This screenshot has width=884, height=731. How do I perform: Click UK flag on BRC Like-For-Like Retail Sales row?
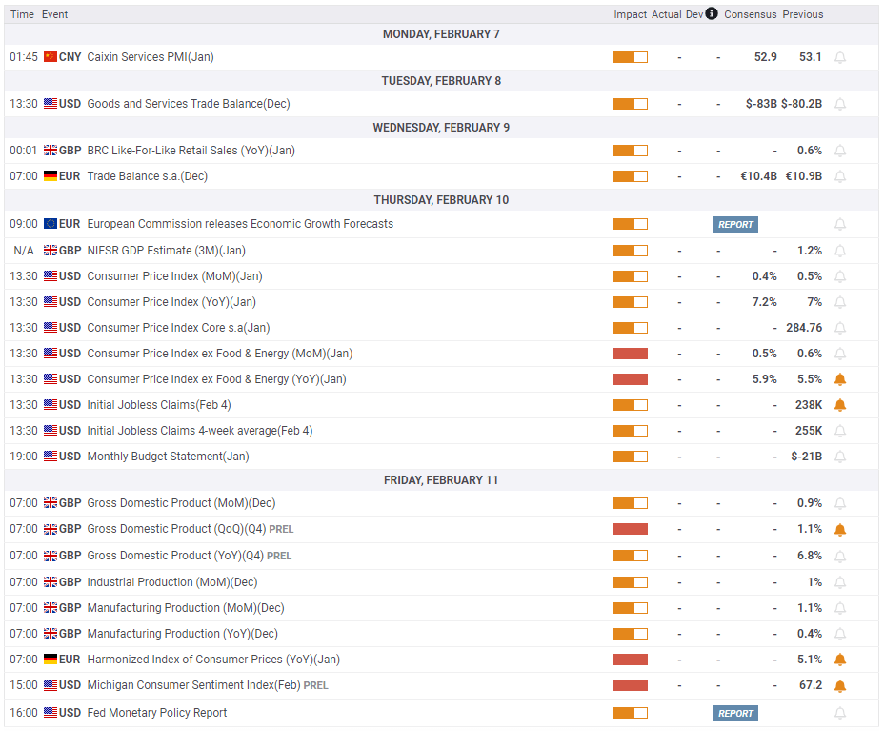click(x=50, y=151)
